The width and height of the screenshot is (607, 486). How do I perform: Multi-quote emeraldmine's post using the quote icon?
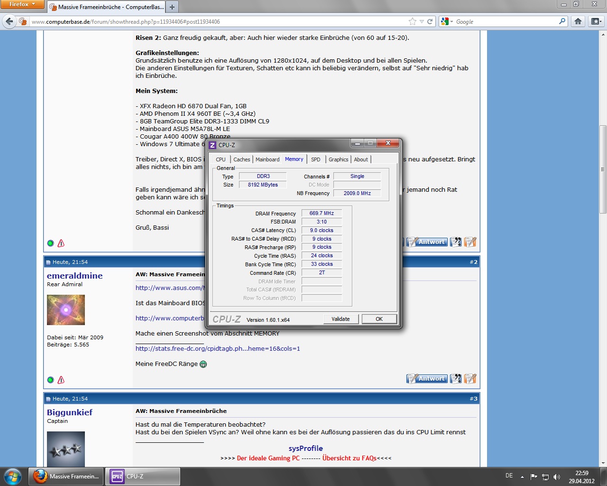pos(456,379)
